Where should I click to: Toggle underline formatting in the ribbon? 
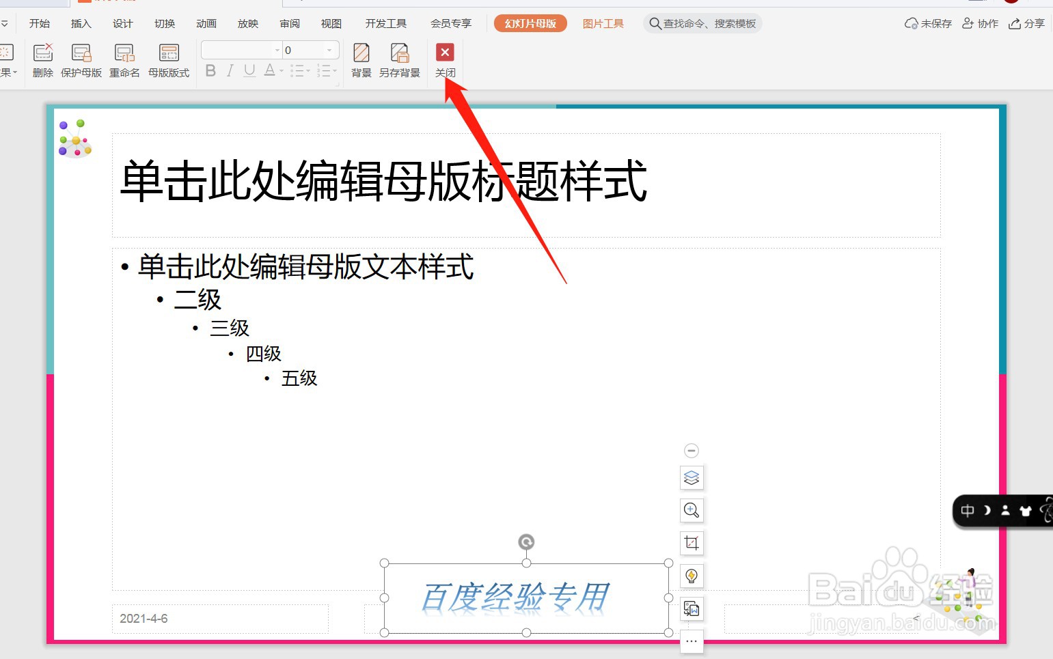249,70
